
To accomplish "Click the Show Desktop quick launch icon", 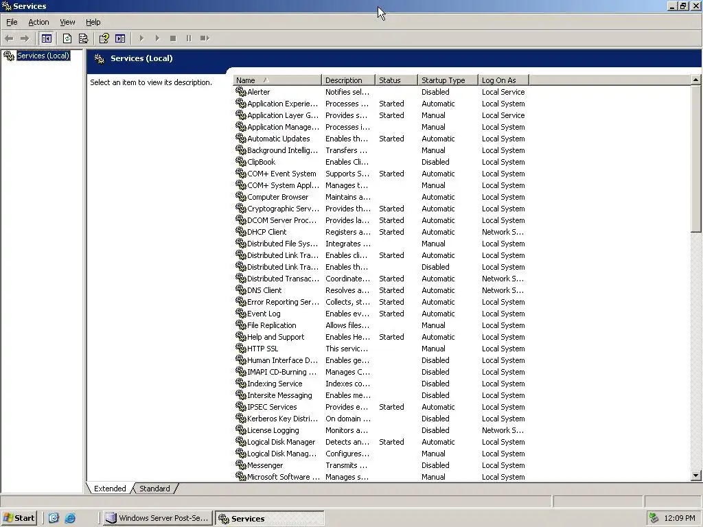I will (54, 518).
